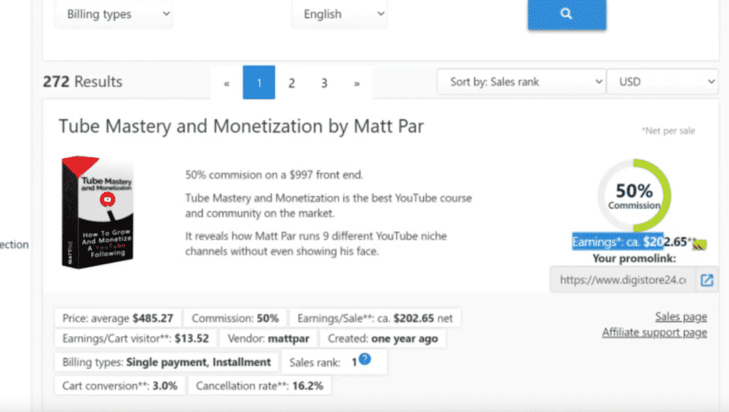
Task: Click the Vendor: mattpar tag
Action: [x=268, y=339]
